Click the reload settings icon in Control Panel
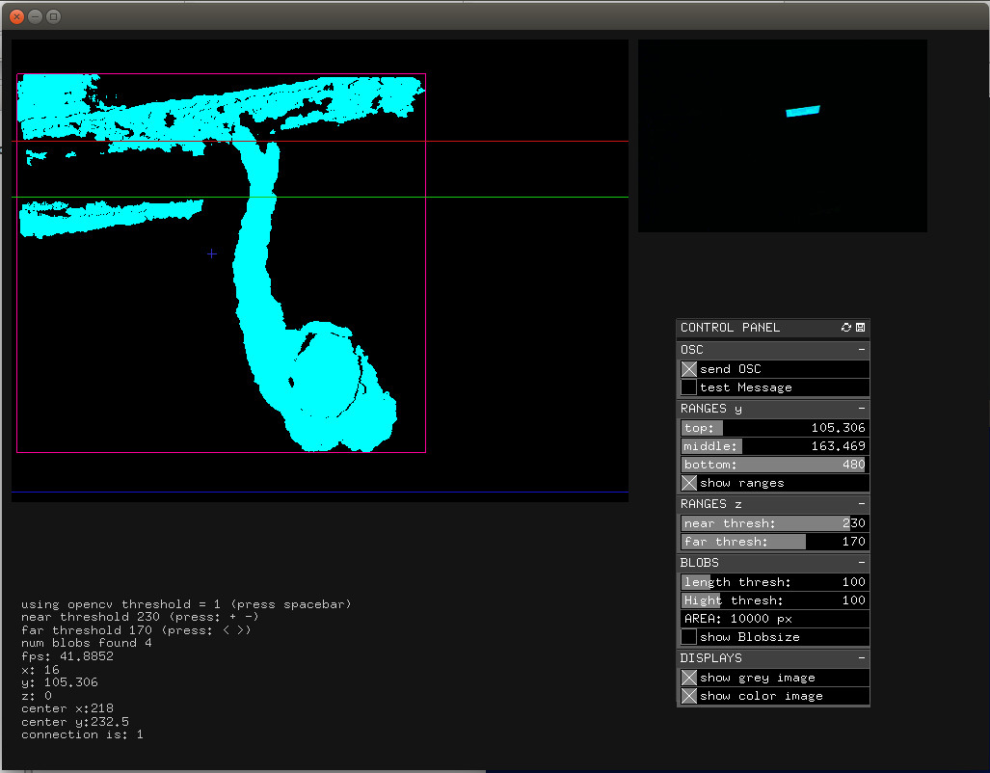Screen dimensions: 990x773 [x=846, y=328]
